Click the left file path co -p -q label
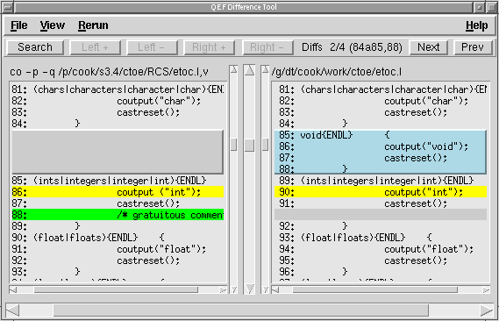 (x=109, y=72)
